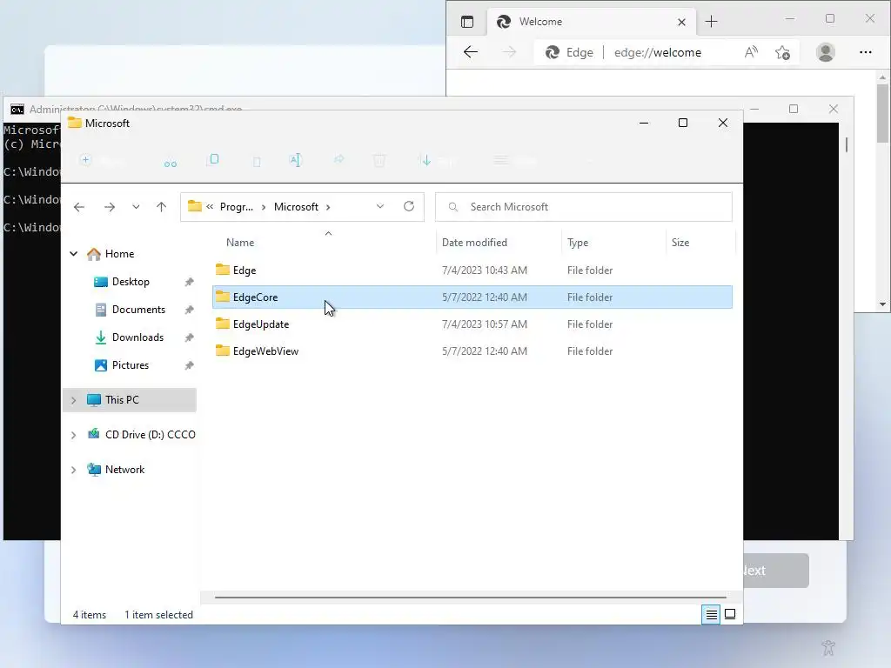Open address bar history dropdown

click(380, 206)
